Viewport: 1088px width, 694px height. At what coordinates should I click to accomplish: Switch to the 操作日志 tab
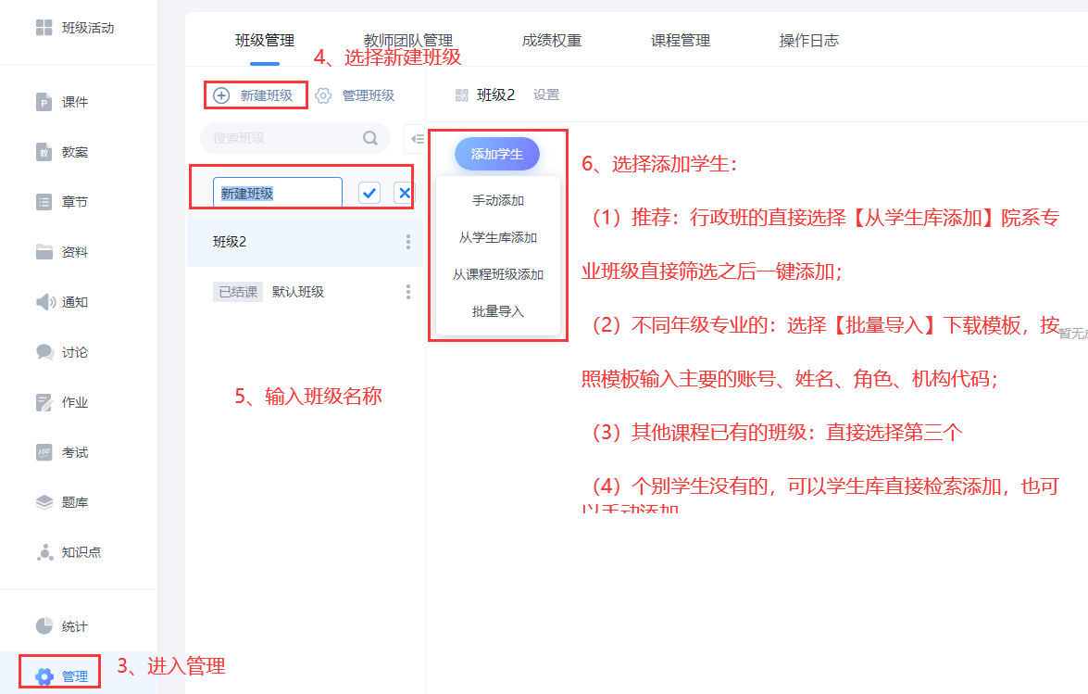pos(809,41)
